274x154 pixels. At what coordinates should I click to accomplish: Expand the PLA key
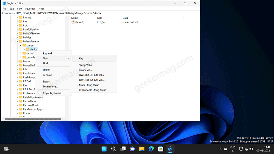pos(17,25)
